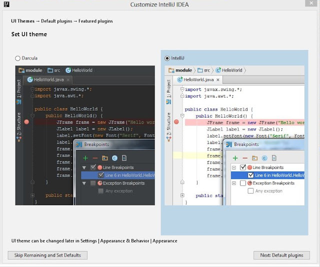320x267 pixels.
Task: Click group-by-folder icon in IntelliJ Breakpoints toolbar
Action: coord(254,158)
